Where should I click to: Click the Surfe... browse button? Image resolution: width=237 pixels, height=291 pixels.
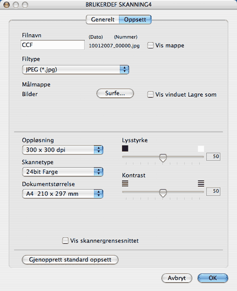point(115,93)
